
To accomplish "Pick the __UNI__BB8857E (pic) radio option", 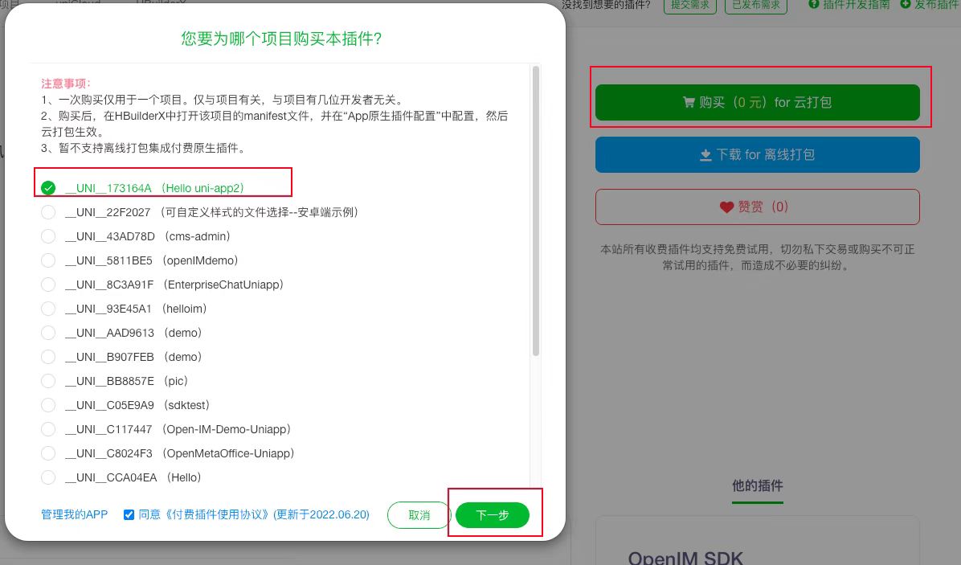I will 48,381.
